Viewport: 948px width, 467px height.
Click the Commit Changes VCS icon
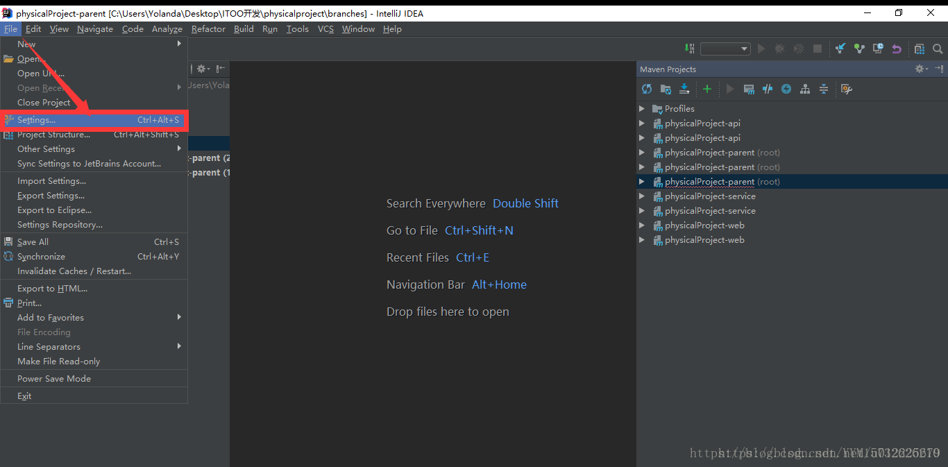(859, 49)
